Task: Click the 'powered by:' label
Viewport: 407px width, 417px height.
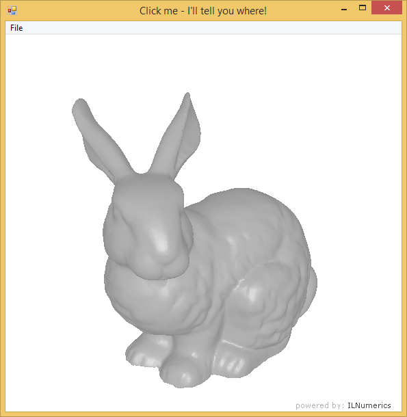Action: point(319,405)
